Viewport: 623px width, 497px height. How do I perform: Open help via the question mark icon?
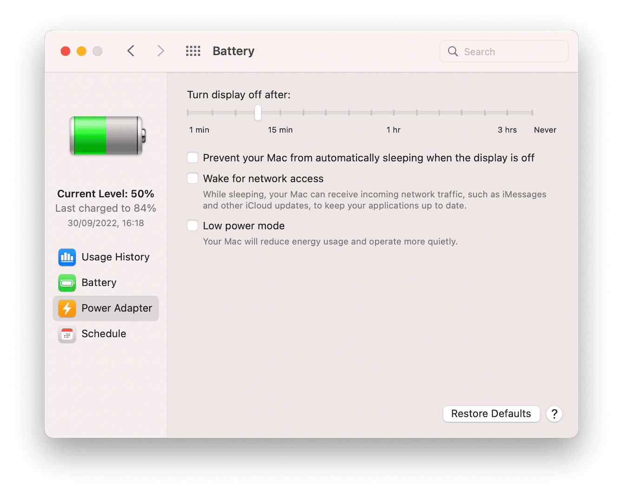point(554,414)
